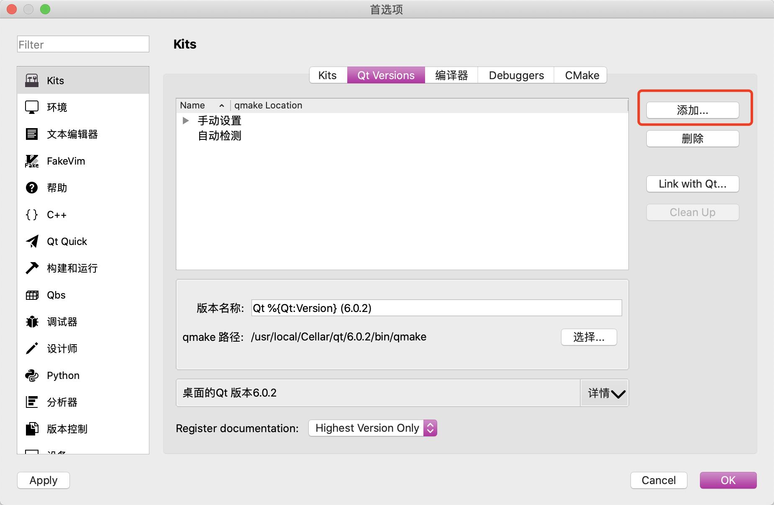Click the qmake Location column header
This screenshot has width=774, height=505.
coord(429,105)
